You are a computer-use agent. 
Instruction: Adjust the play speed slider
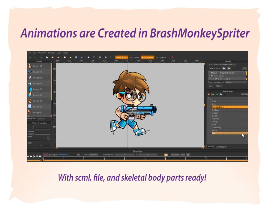coord(67,155)
